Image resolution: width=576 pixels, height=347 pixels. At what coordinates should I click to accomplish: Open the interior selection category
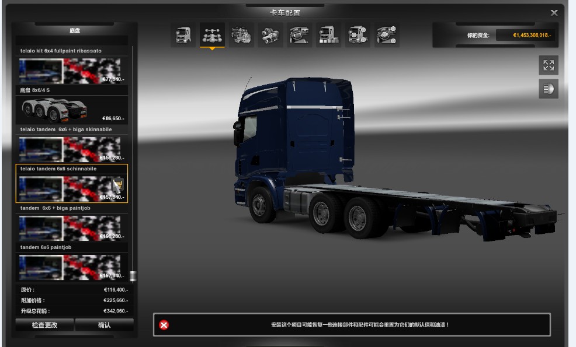tap(299, 35)
